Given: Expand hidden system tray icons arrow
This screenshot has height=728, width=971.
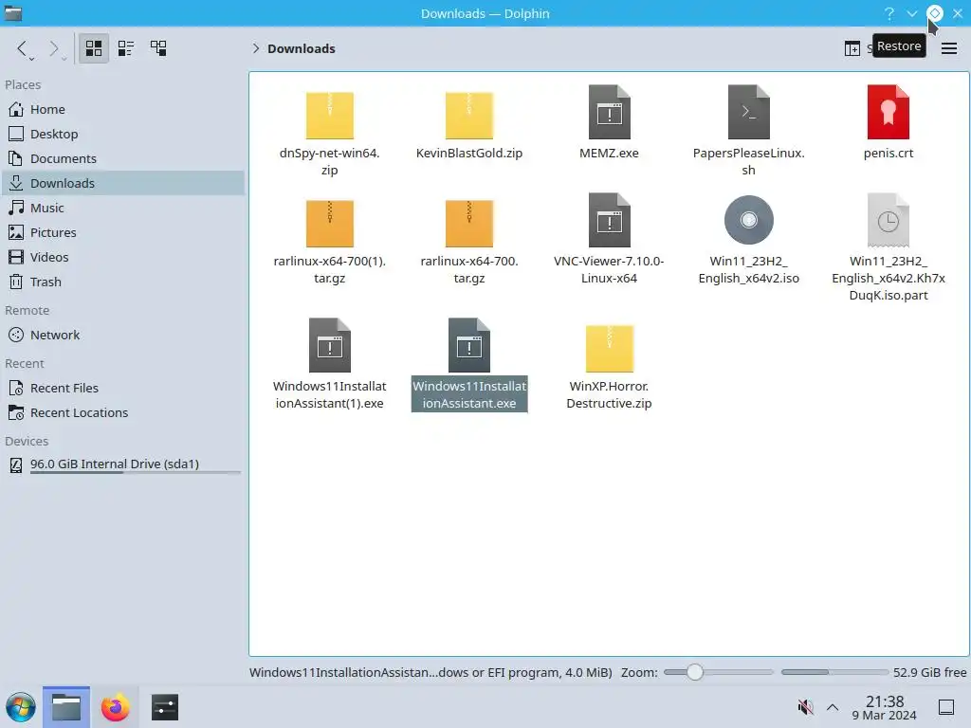Looking at the screenshot, I should coord(833,707).
